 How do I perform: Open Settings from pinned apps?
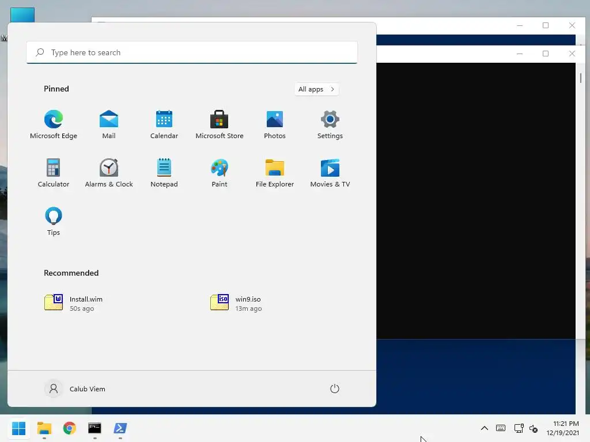(330, 125)
